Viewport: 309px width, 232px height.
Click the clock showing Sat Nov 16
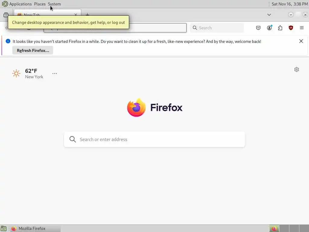[289, 4]
